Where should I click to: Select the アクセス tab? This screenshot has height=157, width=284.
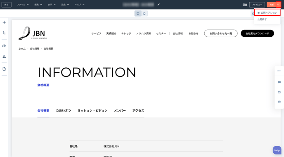(138, 111)
